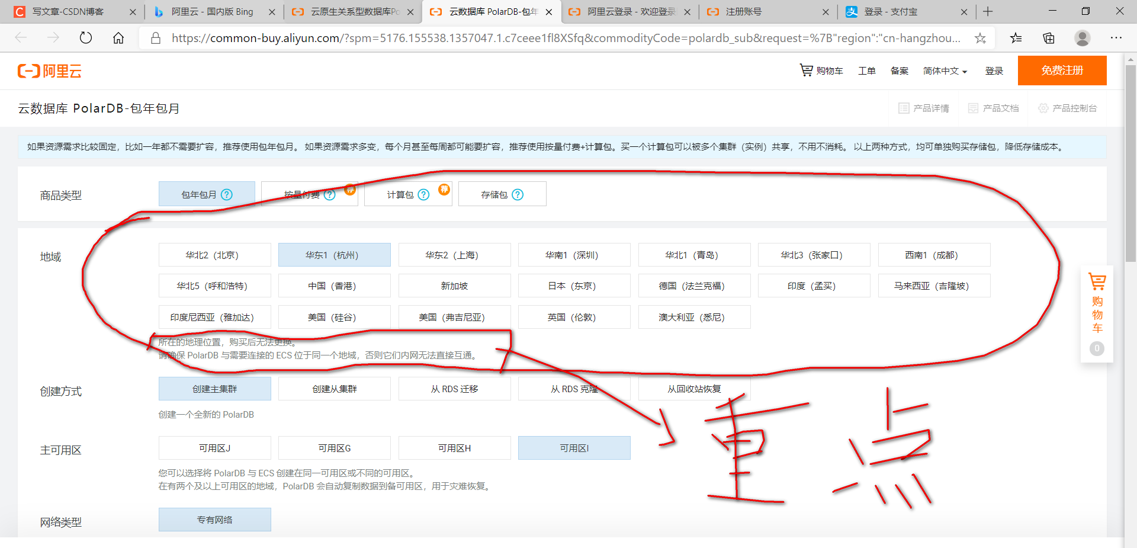The width and height of the screenshot is (1137, 548).
Task: Click help icon next to 包年包月
Action: [x=227, y=194]
